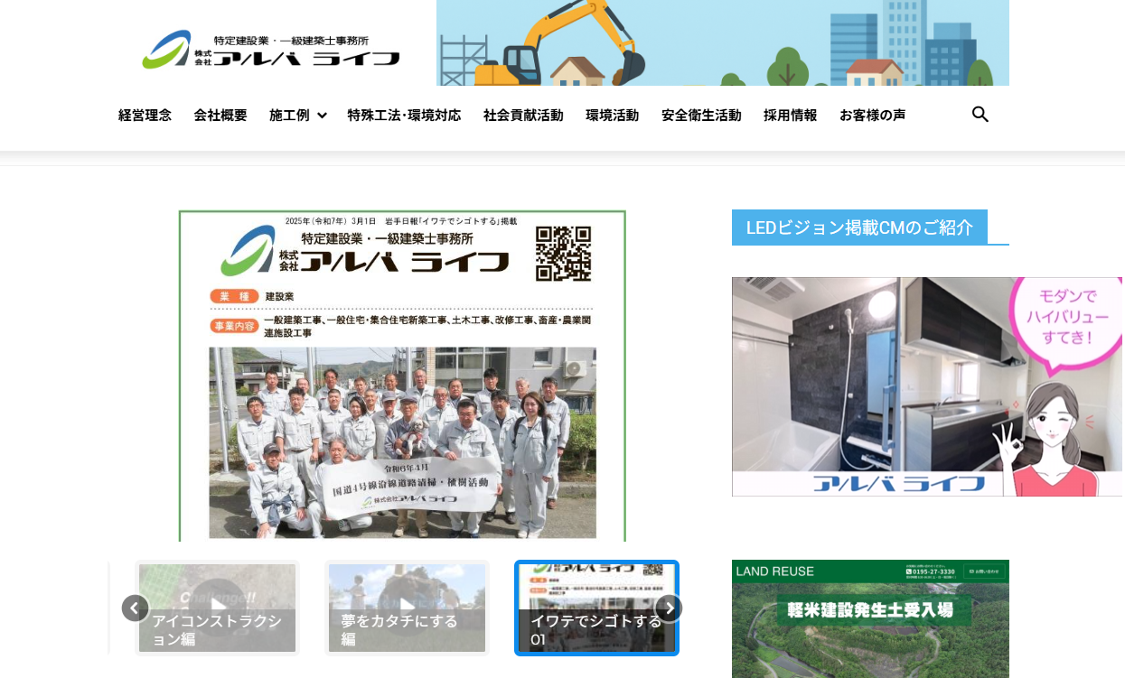Open the 会社概要 menu item
The image size is (1125, 678).
pyautogui.click(x=220, y=116)
